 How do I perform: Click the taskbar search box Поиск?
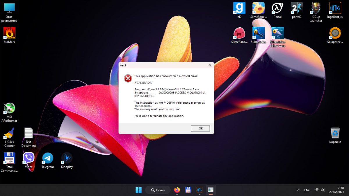(158, 190)
